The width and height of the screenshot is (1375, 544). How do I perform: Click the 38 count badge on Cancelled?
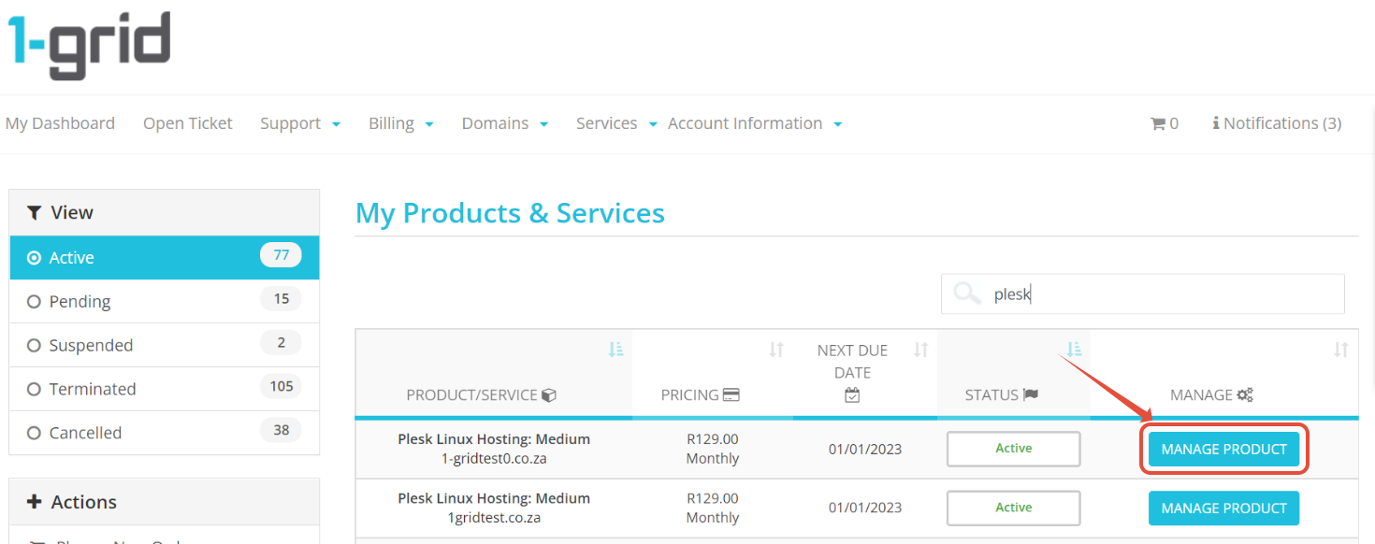pos(281,430)
